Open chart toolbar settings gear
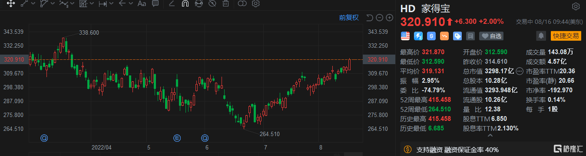Viewport: 586px width, 156px height. 256,4
